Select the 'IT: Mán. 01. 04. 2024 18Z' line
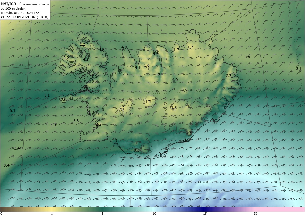The height and width of the screenshot is (216, 305). point(20,13)
